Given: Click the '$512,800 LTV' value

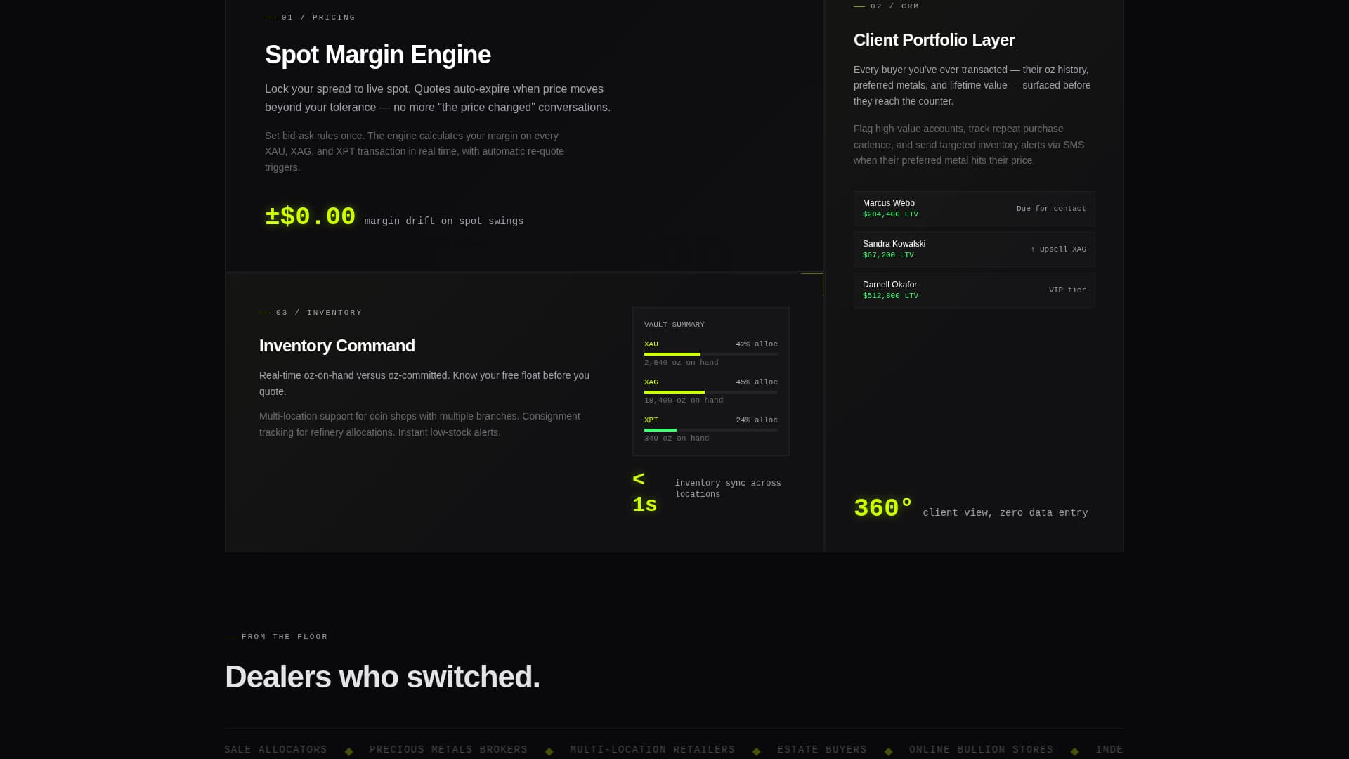Looking at the screenshot, I should (x=890, y=296).
